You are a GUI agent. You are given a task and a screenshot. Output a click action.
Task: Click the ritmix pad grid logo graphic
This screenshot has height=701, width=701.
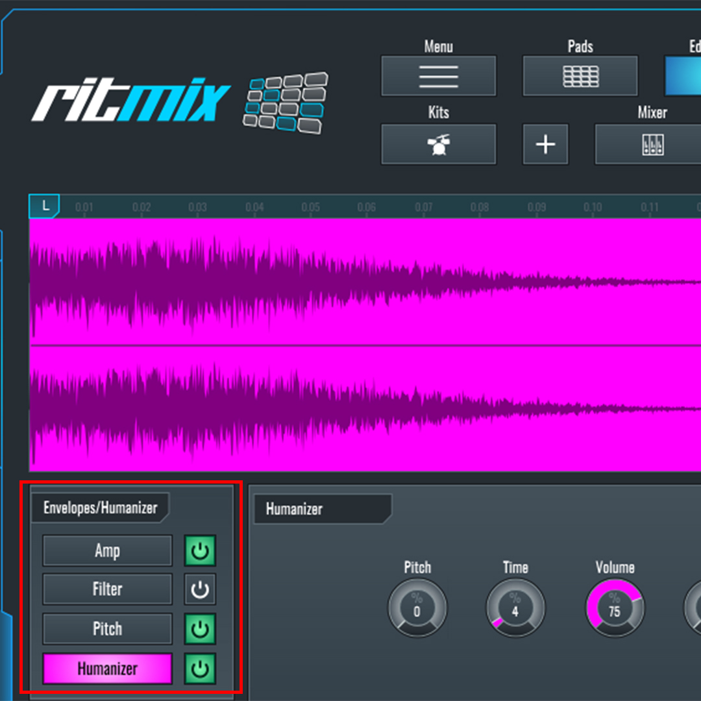(x=285, y=103)
